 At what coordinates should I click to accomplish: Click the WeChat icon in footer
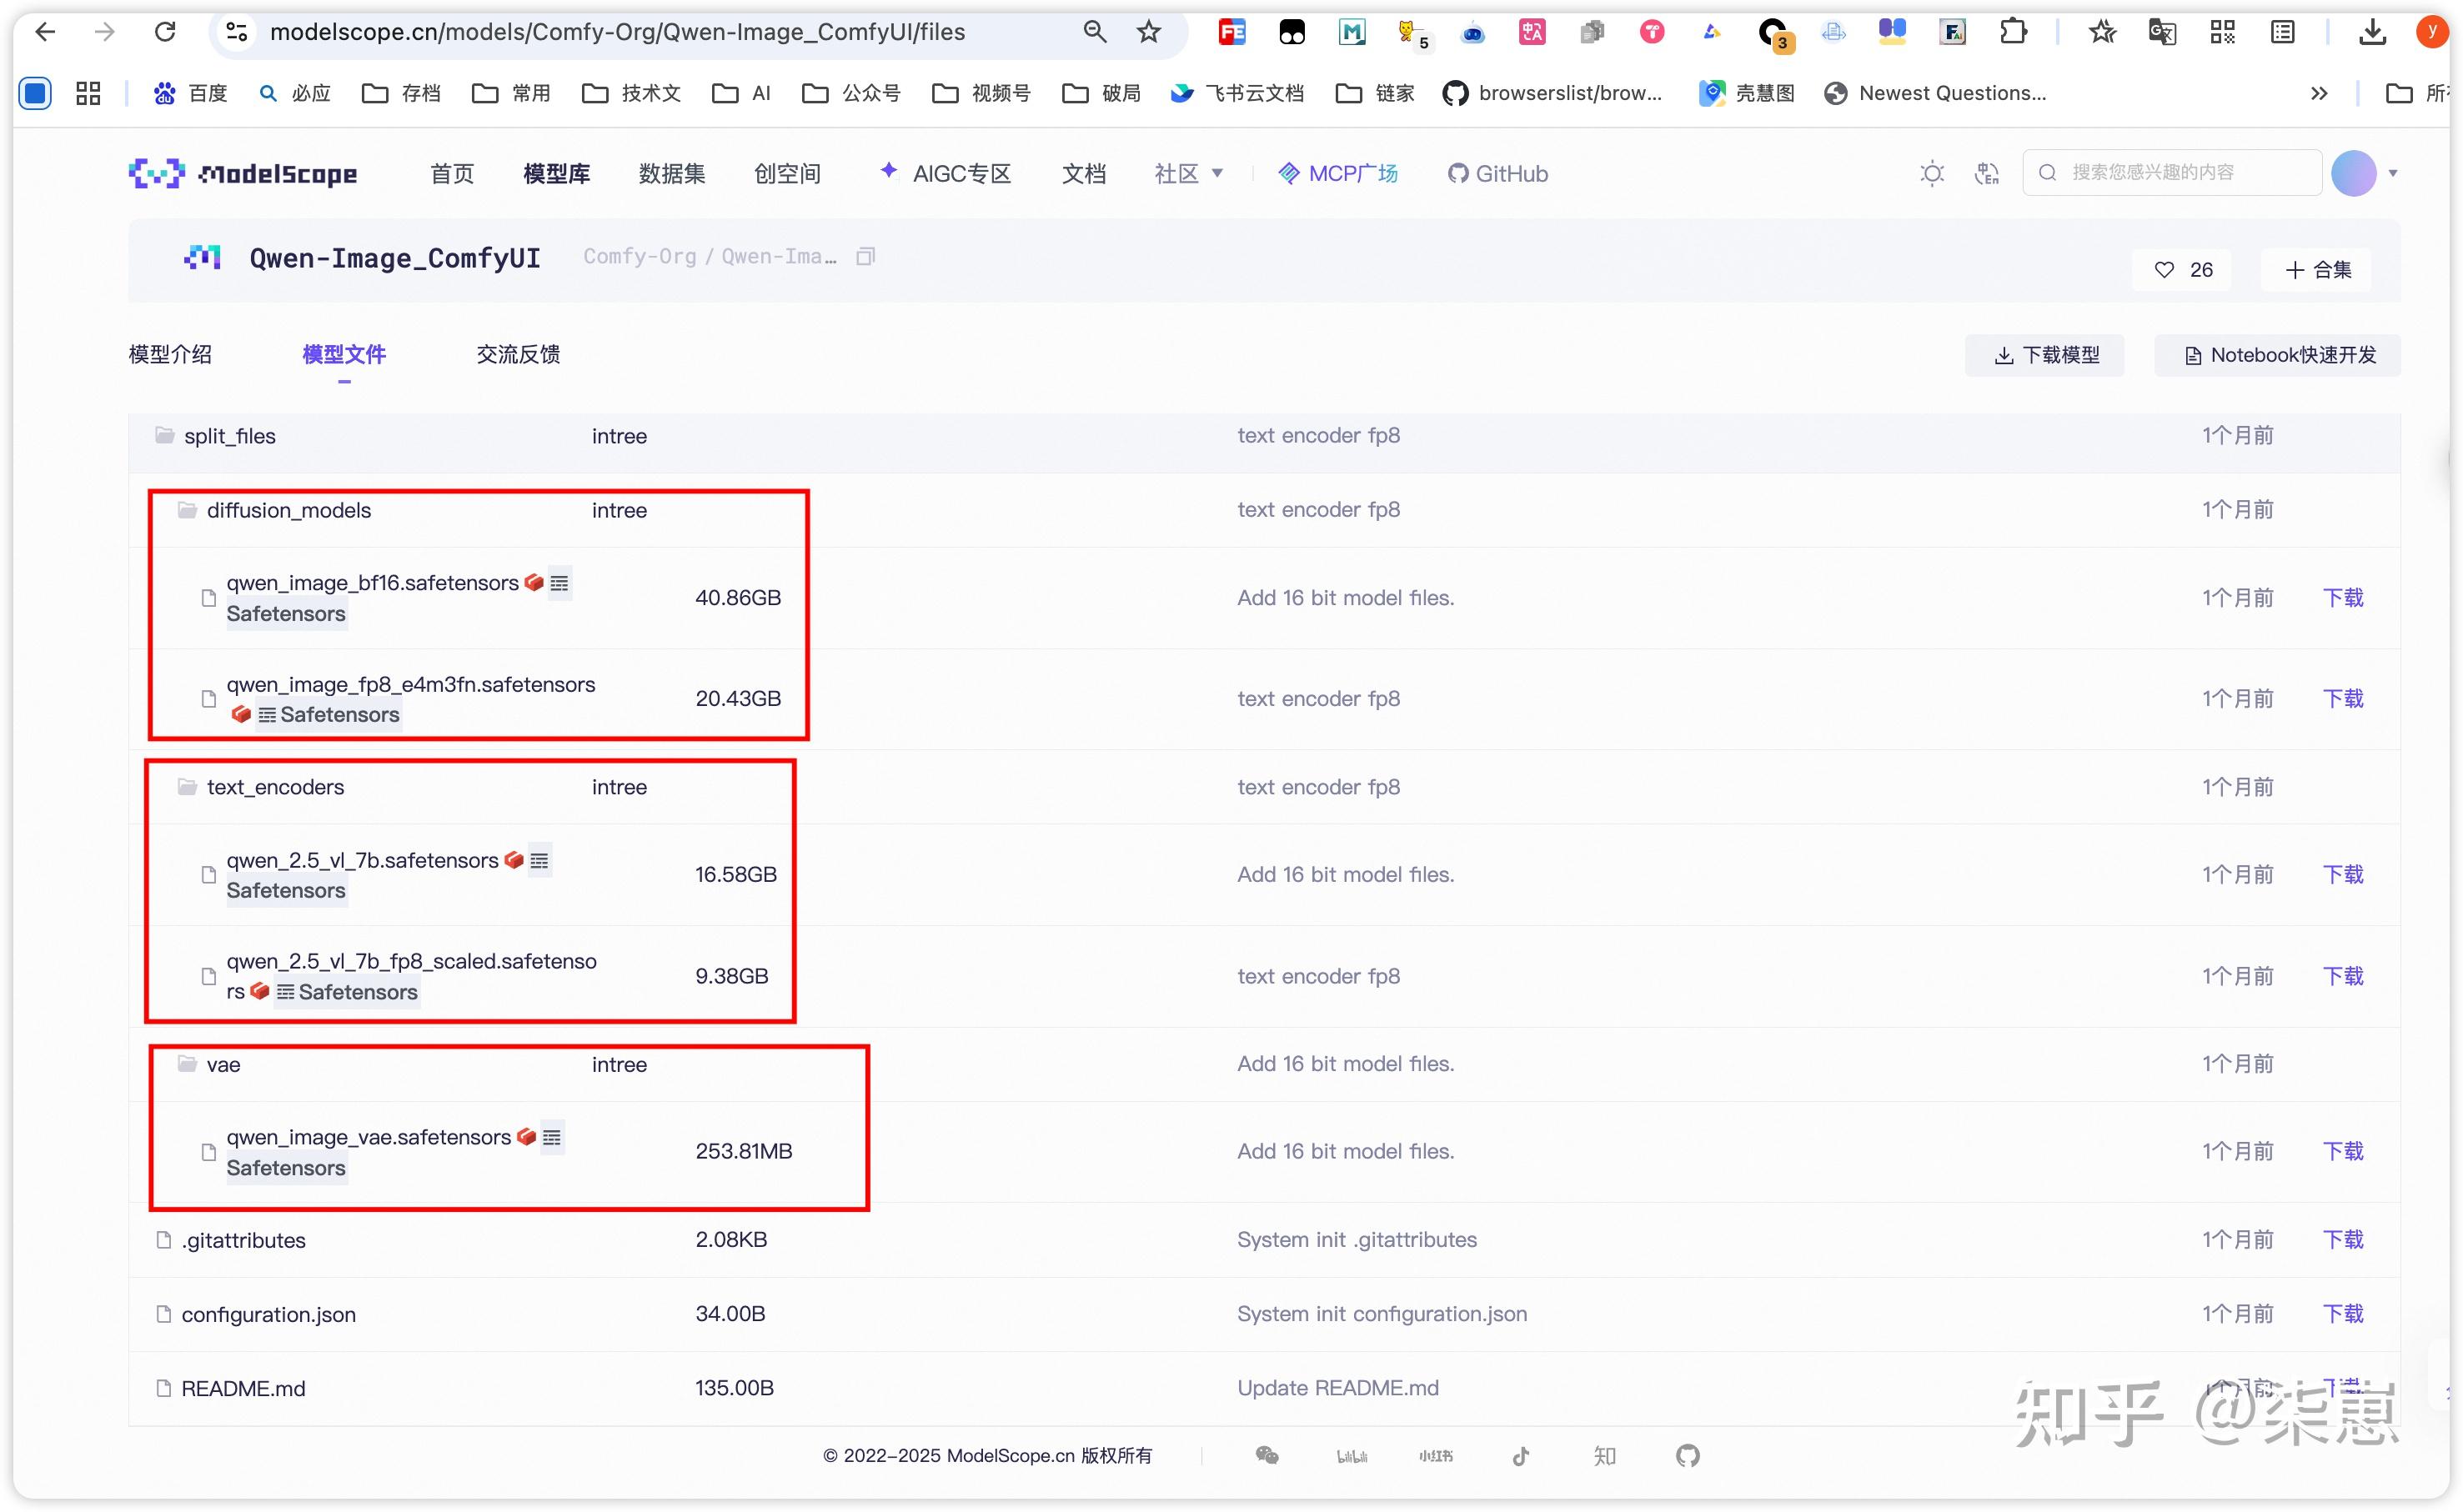pyautogui.click(x=1266, y=1455)
